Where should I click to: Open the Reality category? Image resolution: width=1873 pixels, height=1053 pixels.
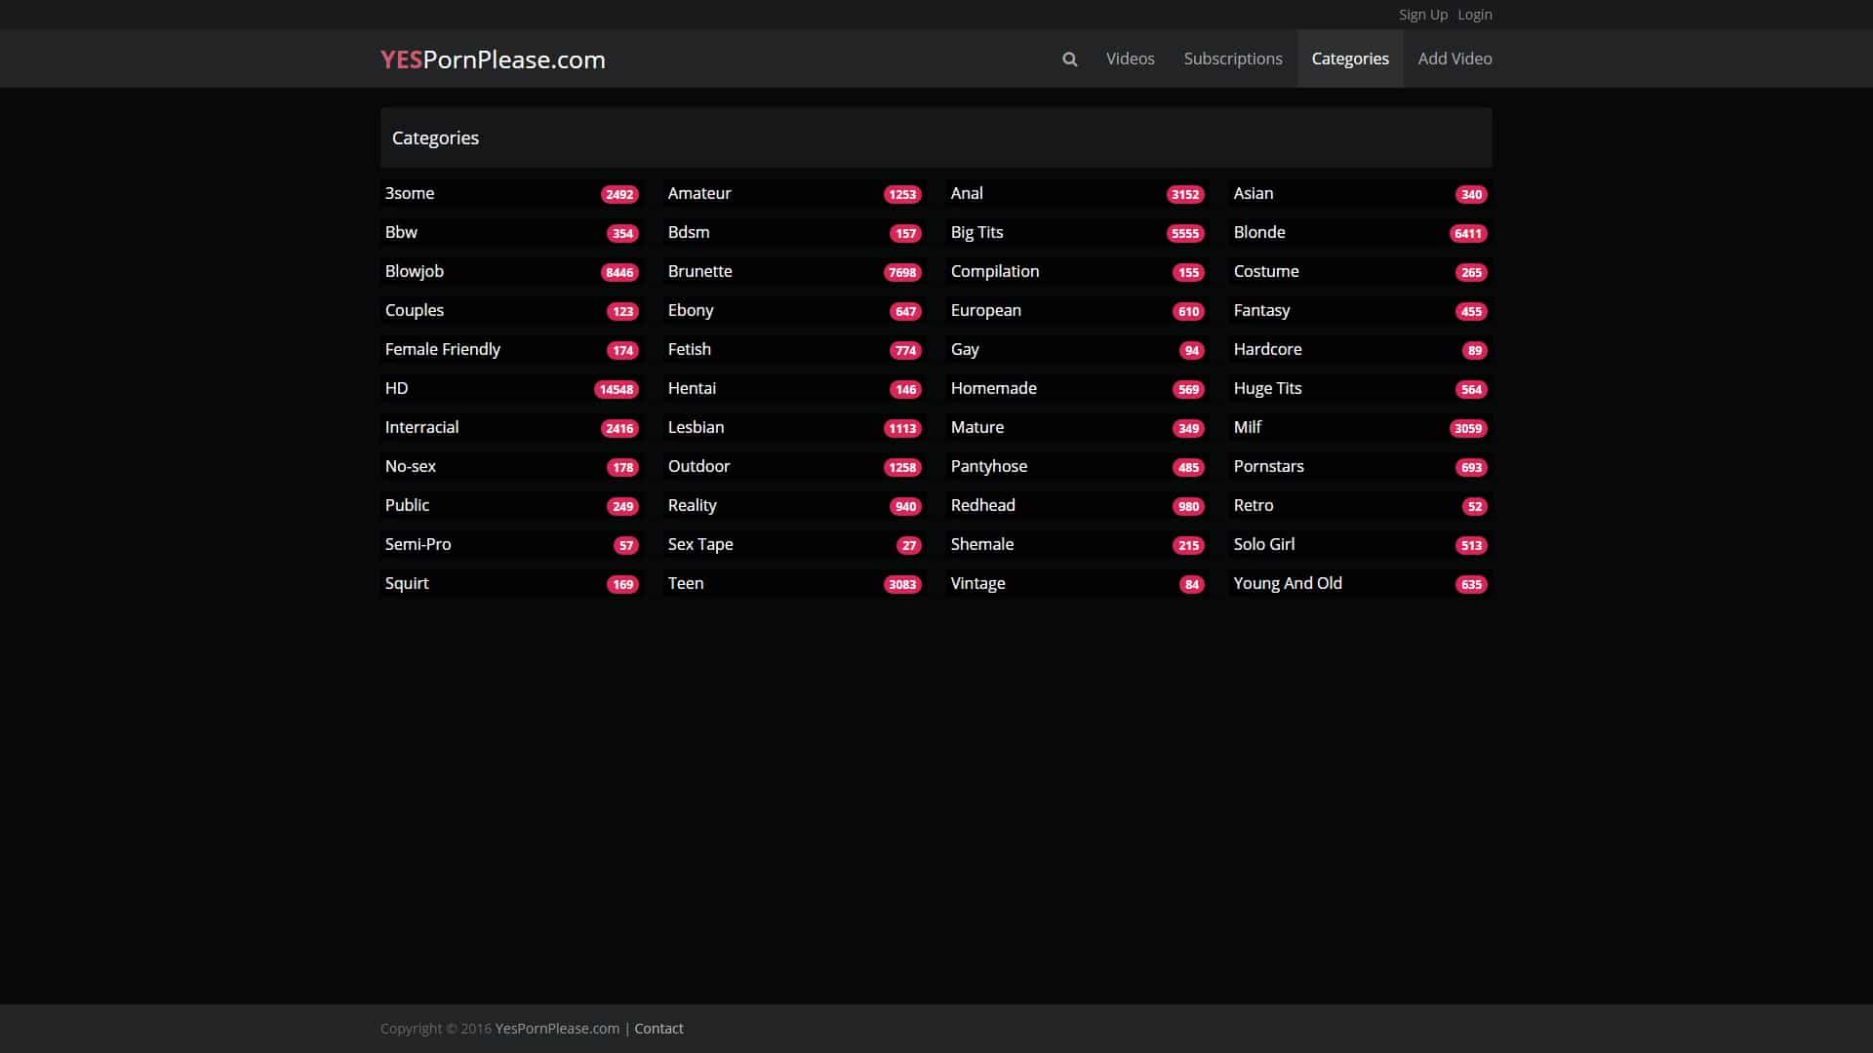pos(692,505)
